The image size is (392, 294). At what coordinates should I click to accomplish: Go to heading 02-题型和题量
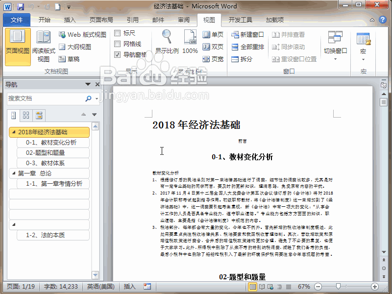click(53, 153)
